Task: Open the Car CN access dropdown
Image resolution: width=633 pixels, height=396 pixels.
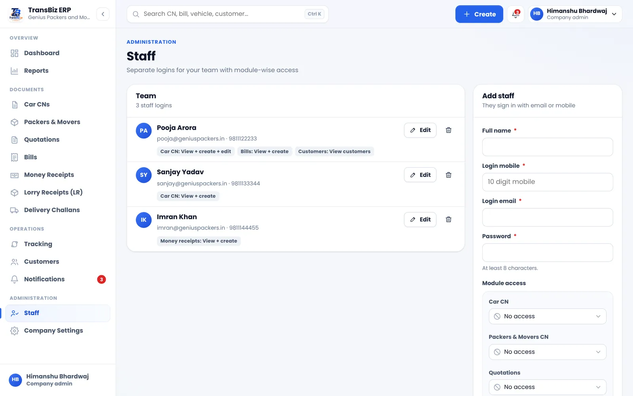Action: pyautogui.click(x=548, y=316)
